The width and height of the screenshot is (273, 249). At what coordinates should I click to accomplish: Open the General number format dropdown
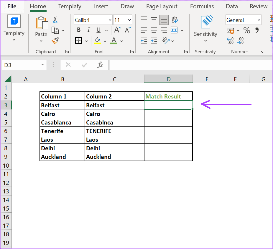tap(259, 20)
